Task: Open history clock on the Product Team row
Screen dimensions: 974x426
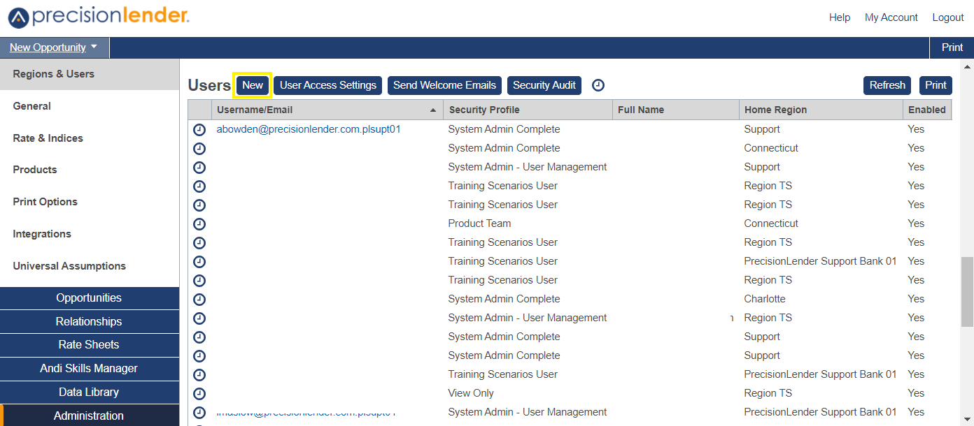Action: (x=199, y=223)
